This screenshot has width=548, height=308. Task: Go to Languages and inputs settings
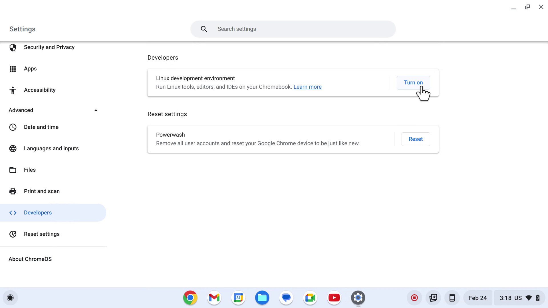click(x=53, y=149)
